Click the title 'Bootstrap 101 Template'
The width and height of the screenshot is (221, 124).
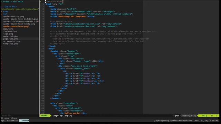73,17
